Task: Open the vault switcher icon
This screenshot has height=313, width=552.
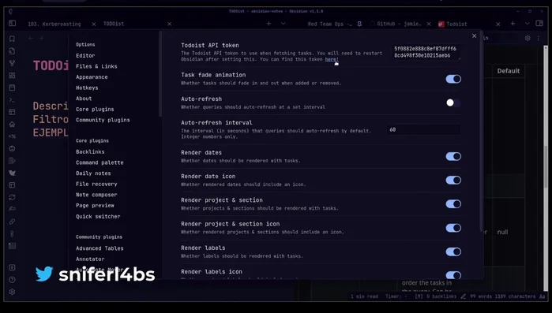Action: point(12,268)
